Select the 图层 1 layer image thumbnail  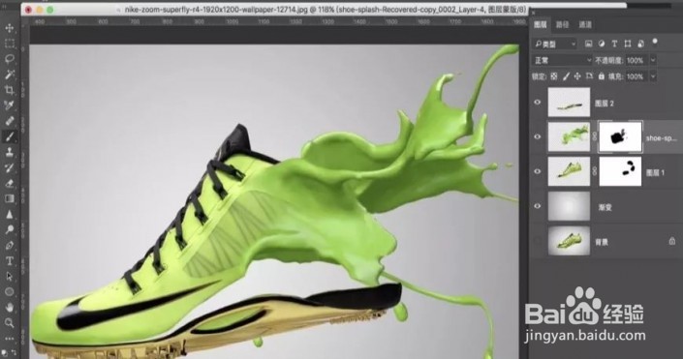click(569, 171)
